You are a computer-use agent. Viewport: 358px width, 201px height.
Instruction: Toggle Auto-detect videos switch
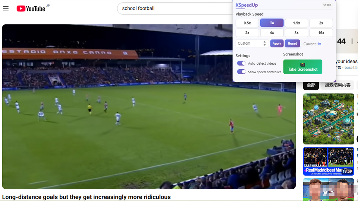pyautogui.click(x=241, y=63)
